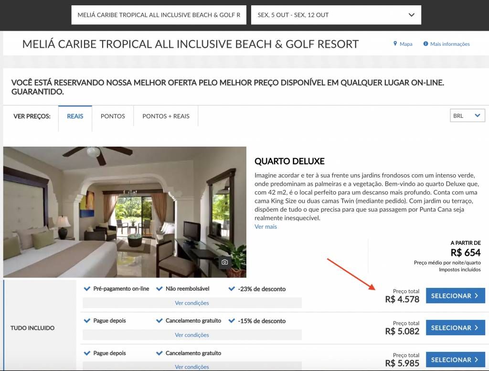
Task: Switch to the REAIS price tab
Action: click(x=75, y=117)
